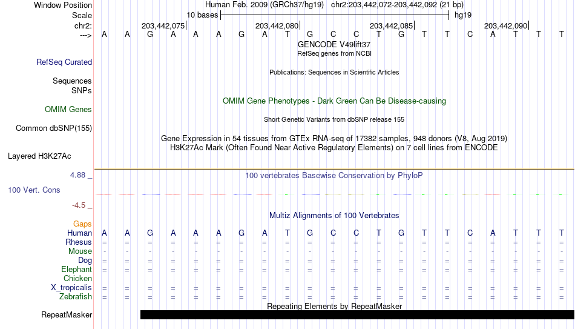575x329 pixels.
Task: Click the RefSeq genes from NCBI title
Action: (334, 53)
